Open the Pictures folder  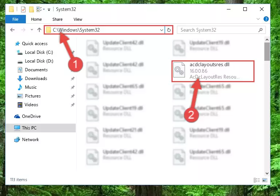pos(33,96)
